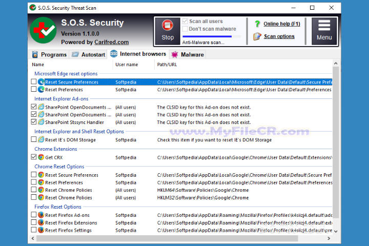Click IE icon of Reset IE's DOM Storage
The image size is (369, 246).
[41, 139]
